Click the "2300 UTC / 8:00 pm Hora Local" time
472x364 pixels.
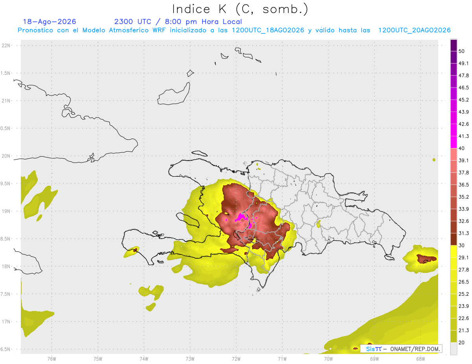click(178, 22)
